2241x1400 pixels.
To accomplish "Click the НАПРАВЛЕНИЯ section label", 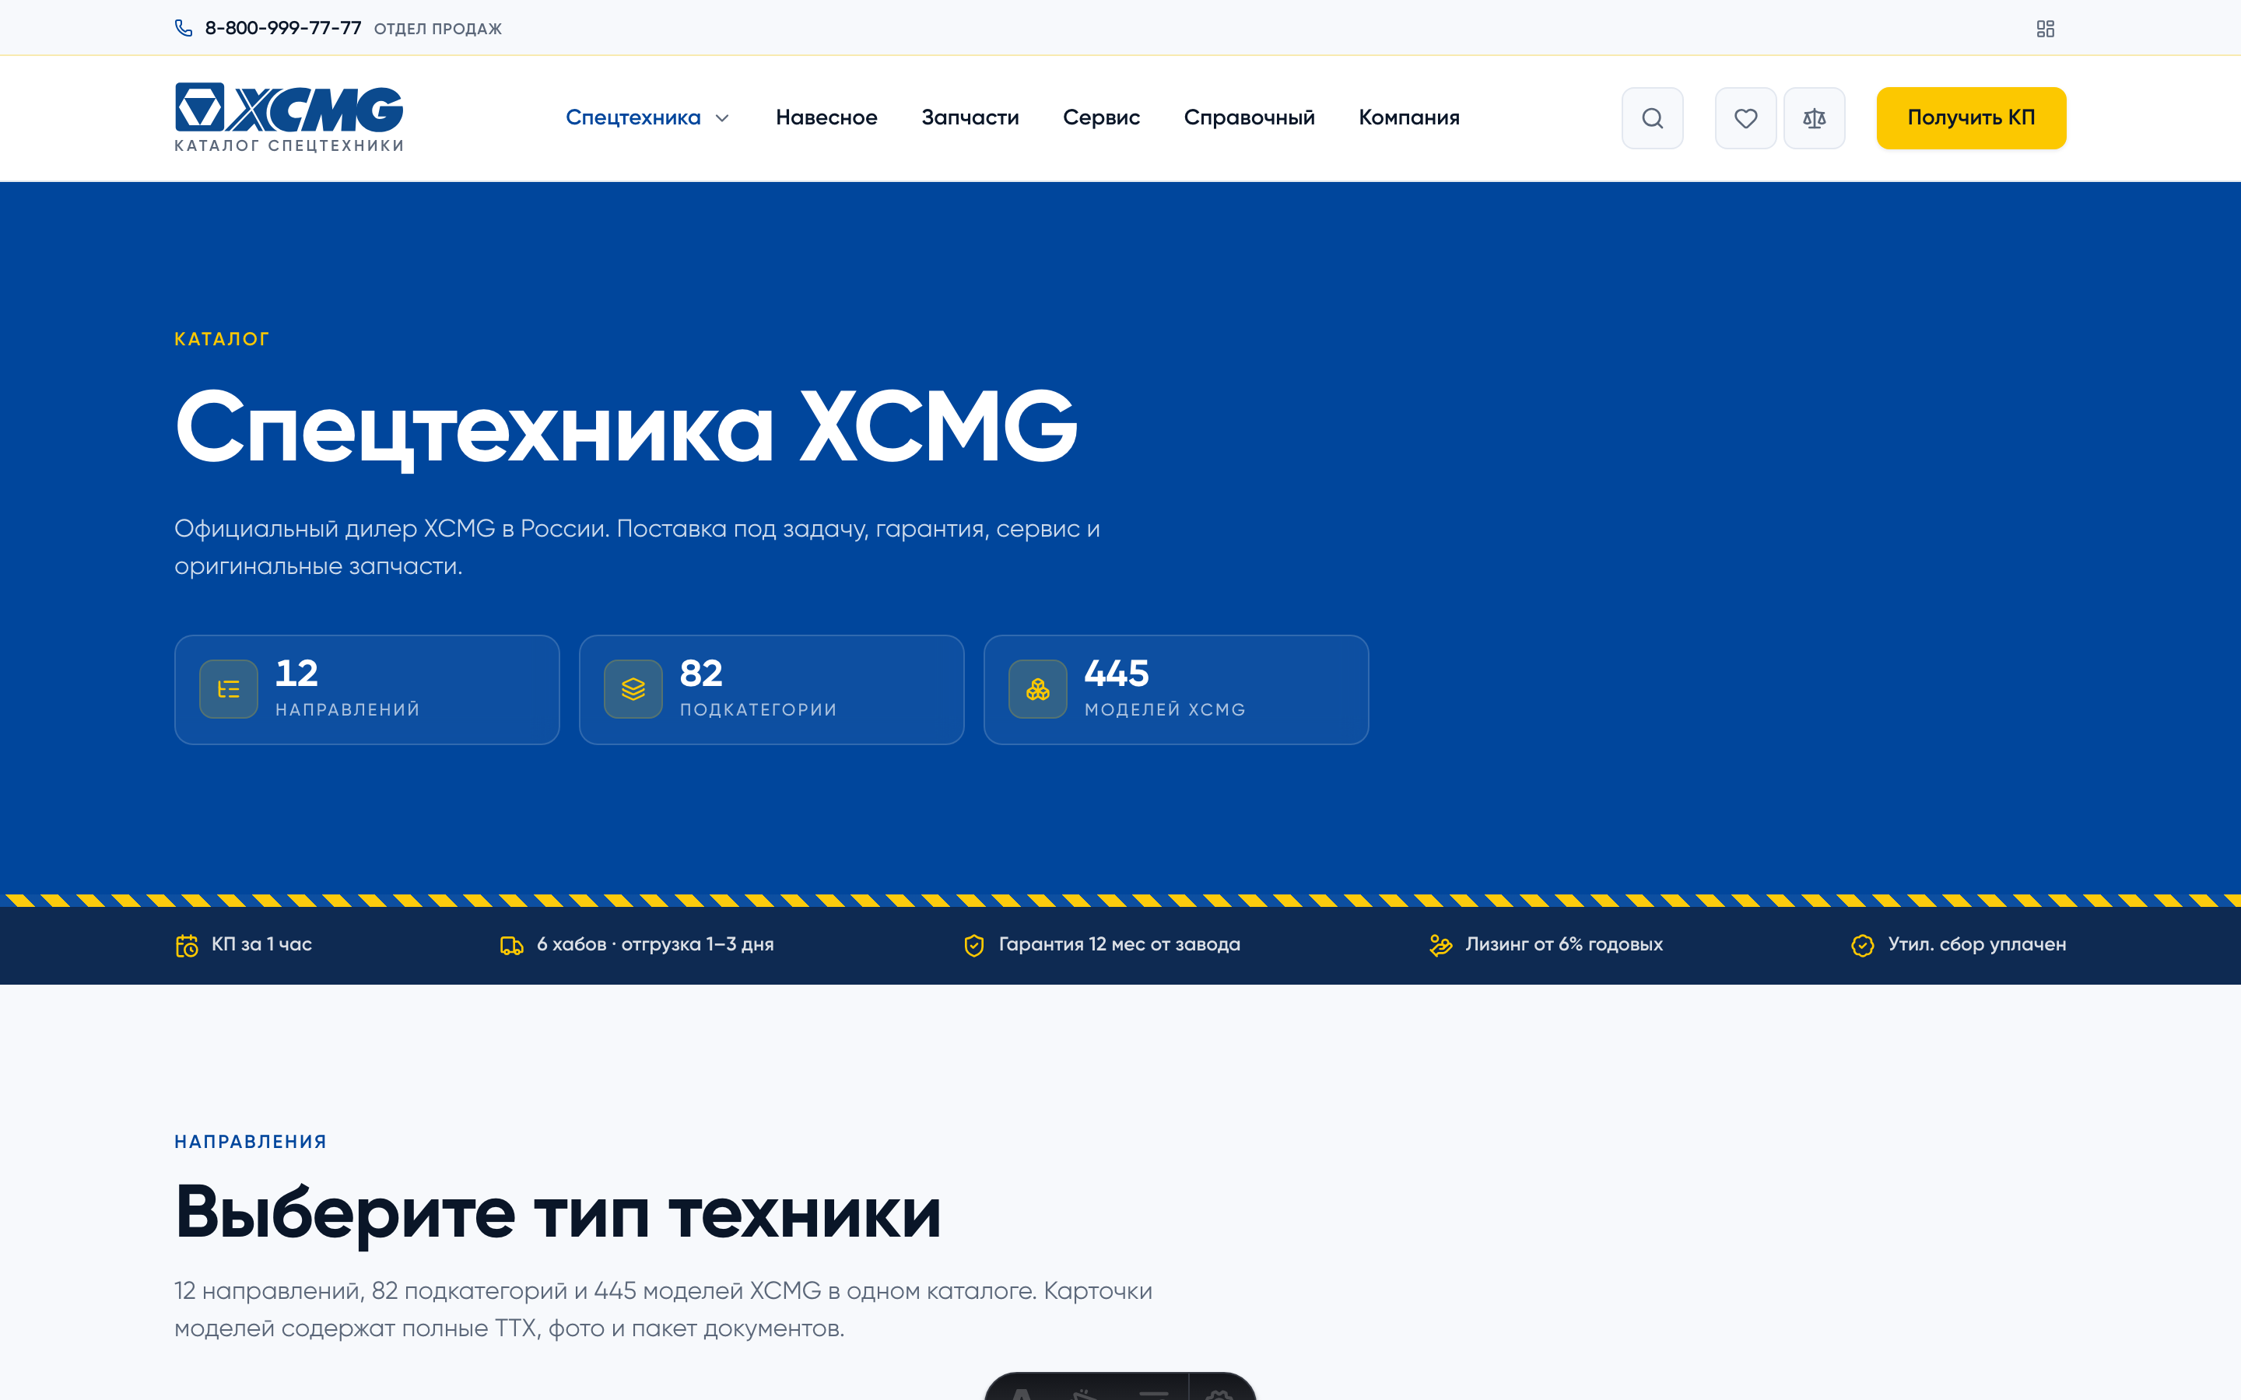I will tap(251, 1142).
